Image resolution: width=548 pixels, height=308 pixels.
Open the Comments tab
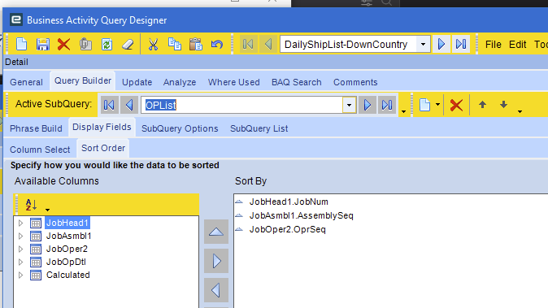[355, 82]
